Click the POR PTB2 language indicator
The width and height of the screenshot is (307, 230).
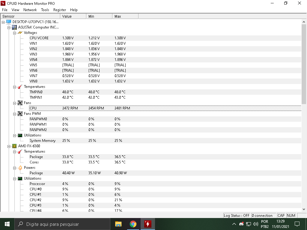point(264,224)
